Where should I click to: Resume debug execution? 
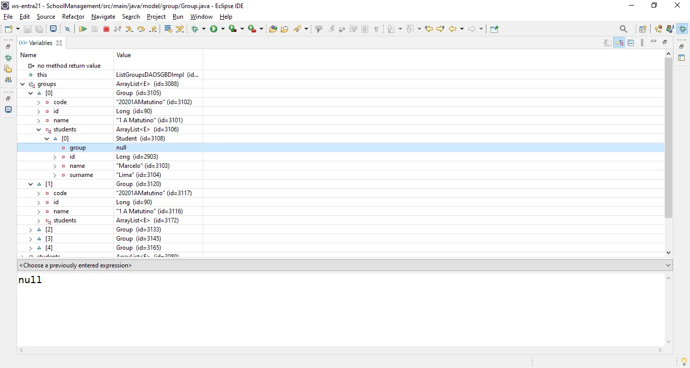83,29
